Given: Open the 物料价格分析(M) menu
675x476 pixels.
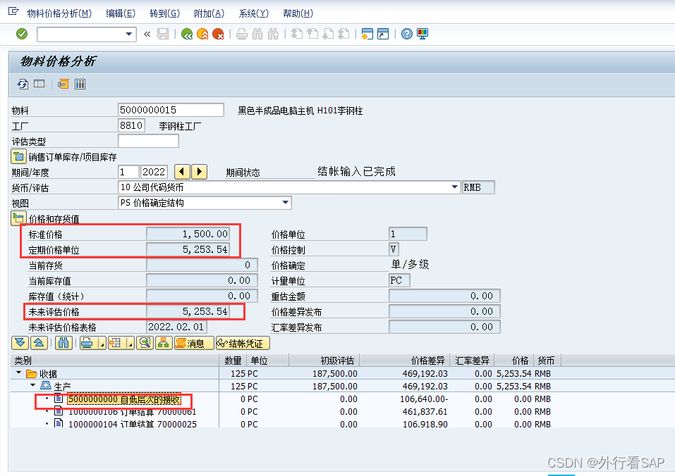Looking at the screenshot, I should [59, 13].
